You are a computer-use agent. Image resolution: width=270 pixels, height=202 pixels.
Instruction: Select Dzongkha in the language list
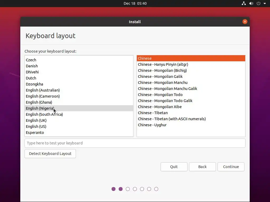(79, 84)
